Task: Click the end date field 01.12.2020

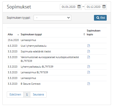Action: pos(96,7)
